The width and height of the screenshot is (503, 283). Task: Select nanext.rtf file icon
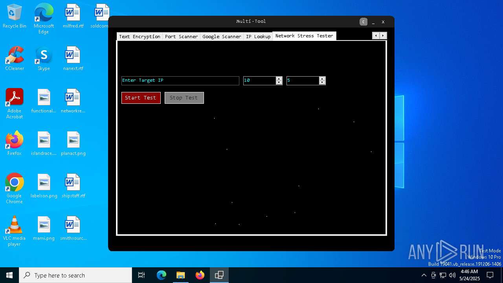[73, 59]
